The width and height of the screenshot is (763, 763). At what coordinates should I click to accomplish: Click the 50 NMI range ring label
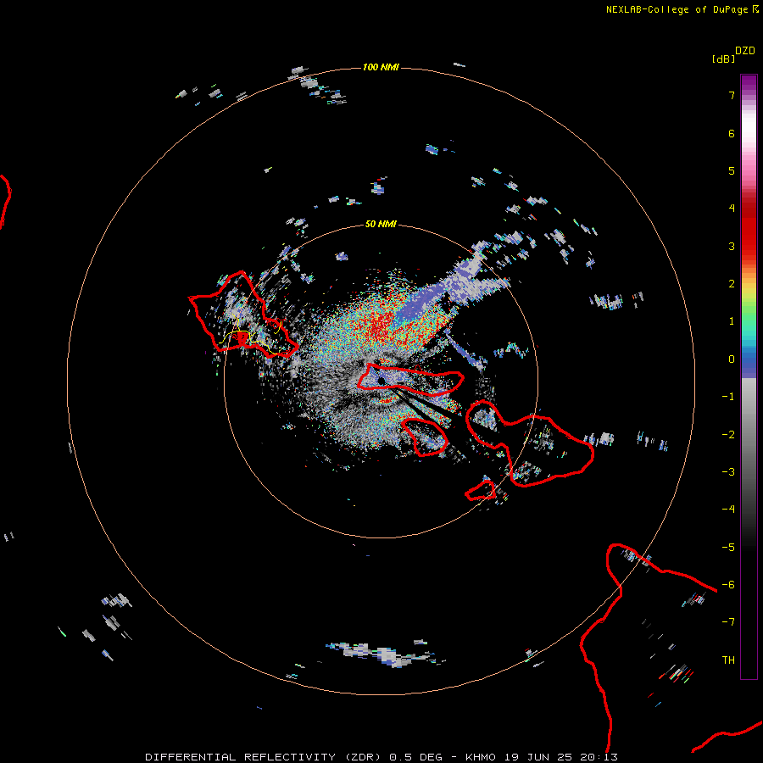(381, 224)
